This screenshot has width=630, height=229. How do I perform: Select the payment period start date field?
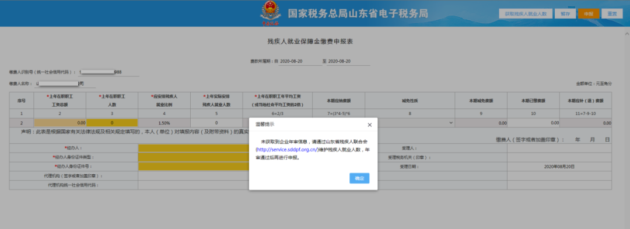300,61
